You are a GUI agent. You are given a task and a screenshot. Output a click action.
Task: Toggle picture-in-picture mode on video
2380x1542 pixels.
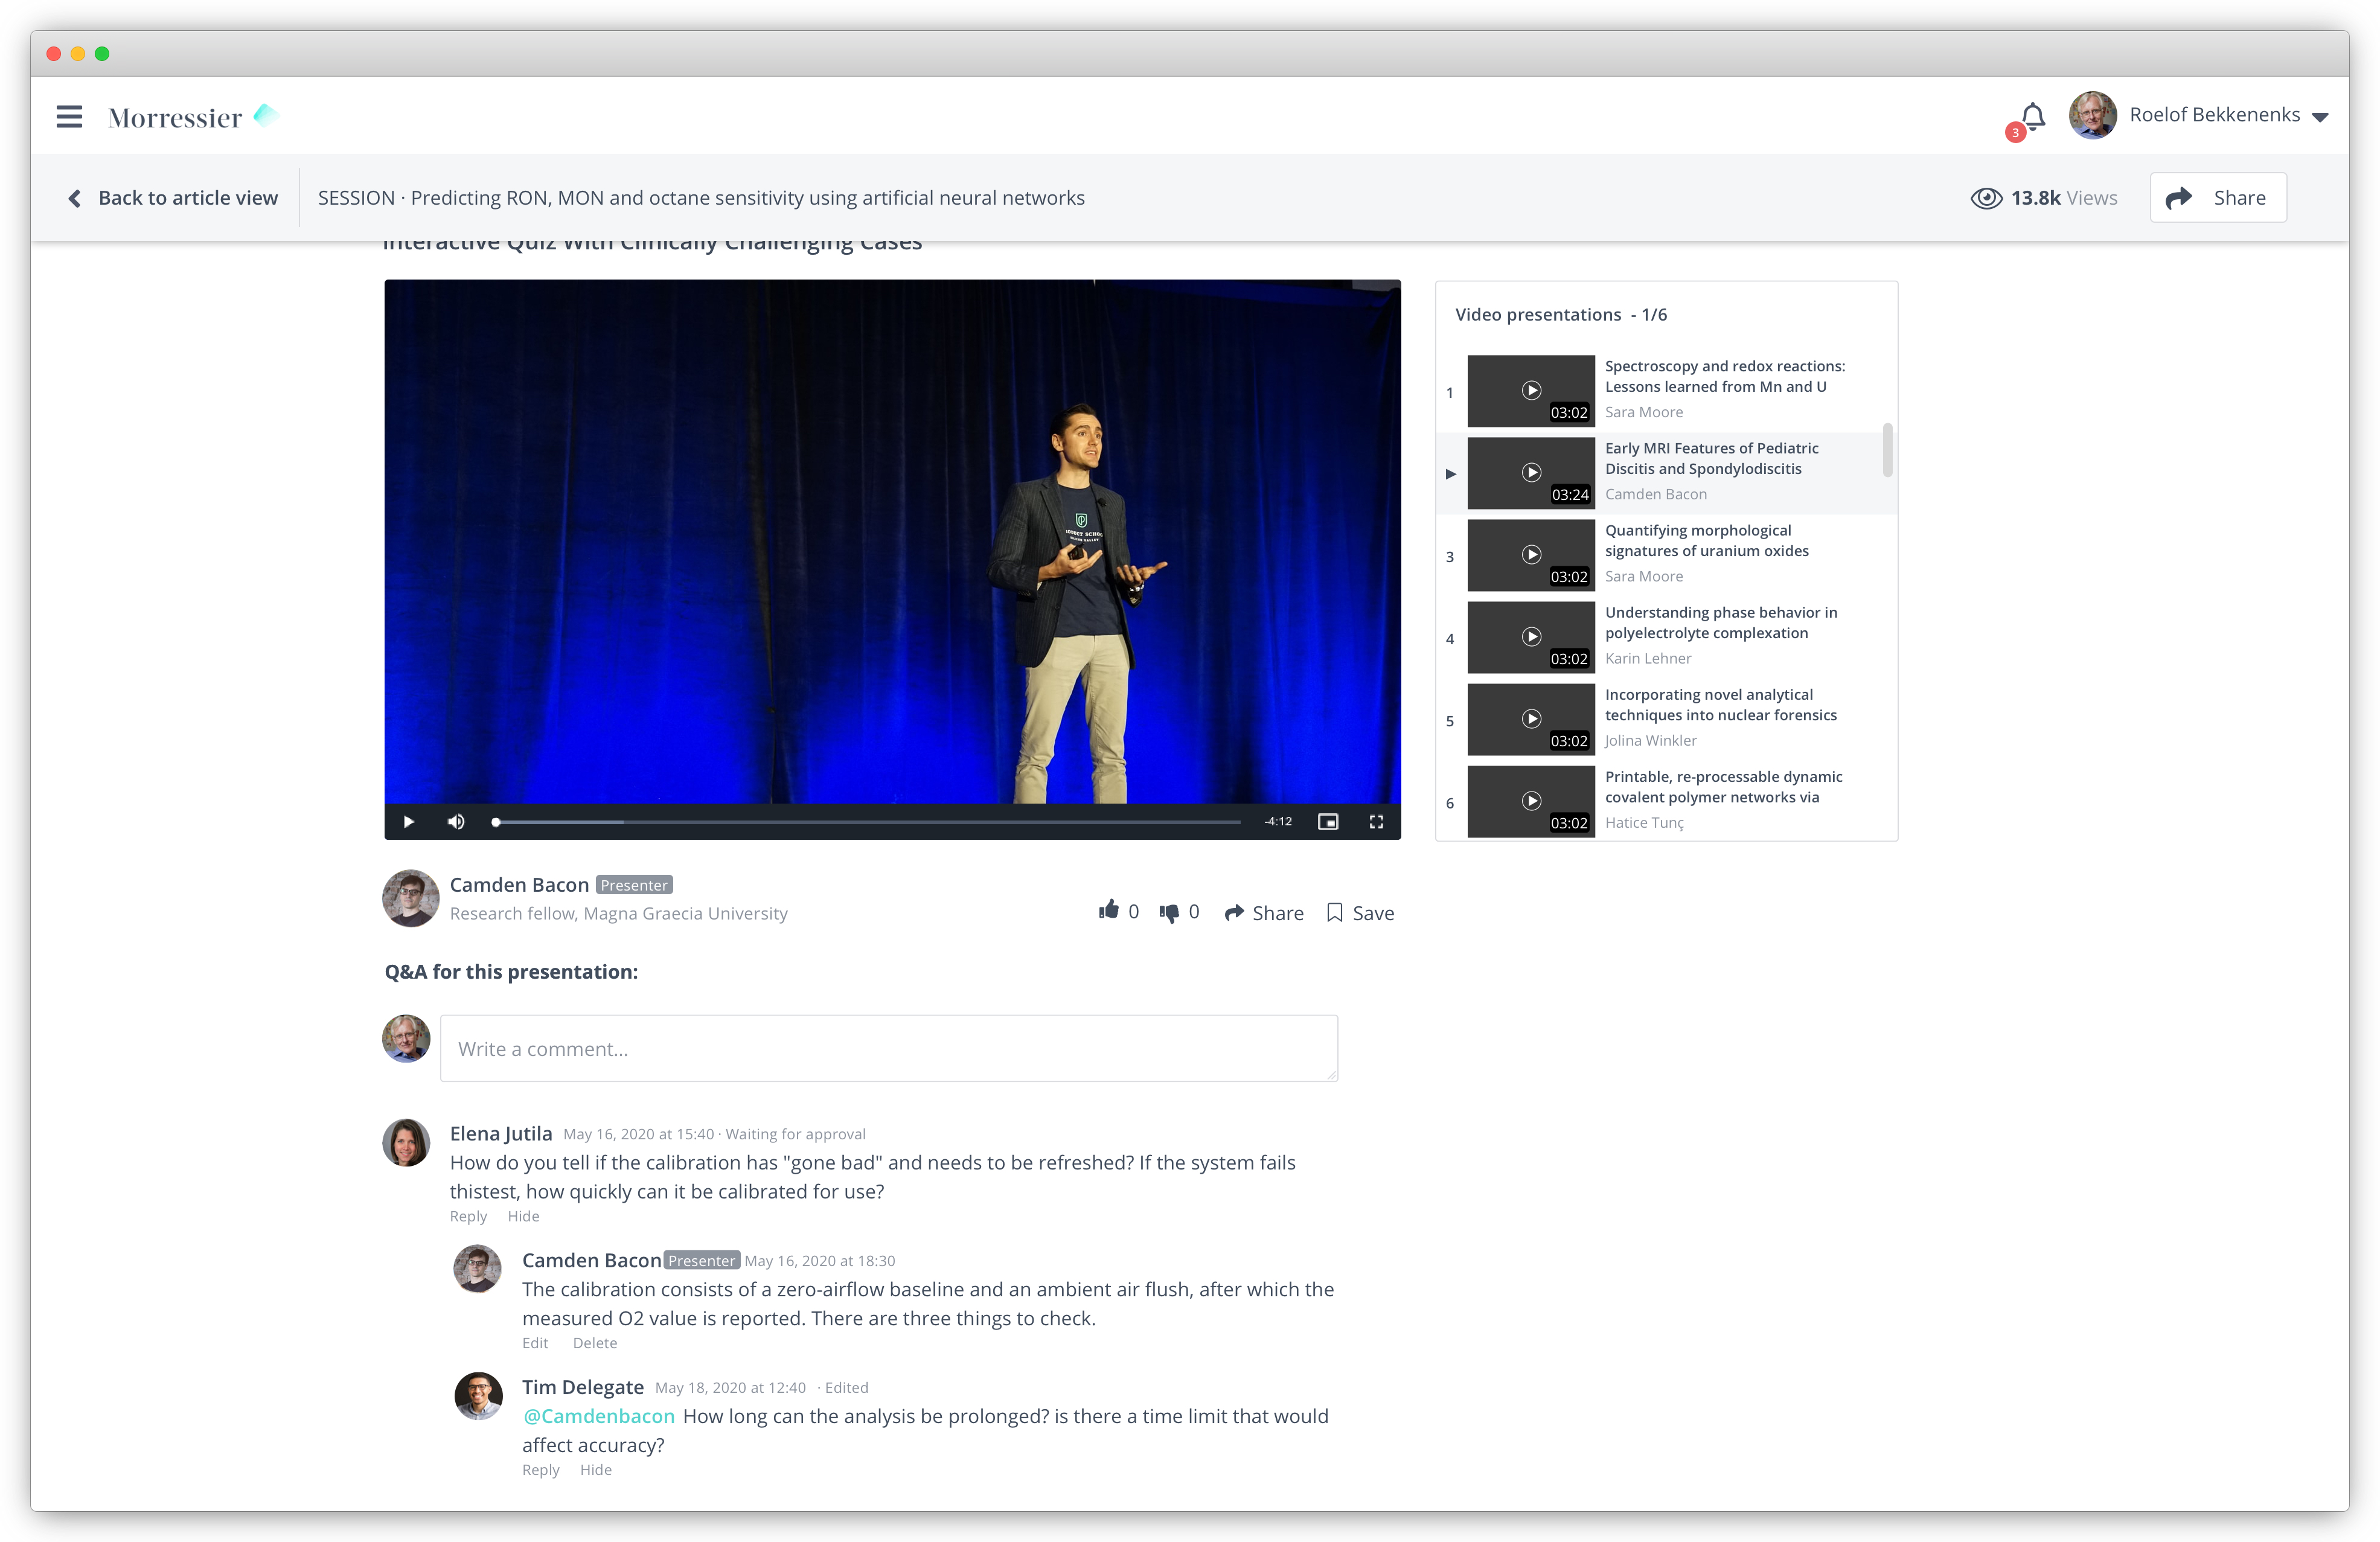(x=1328, y=822)
